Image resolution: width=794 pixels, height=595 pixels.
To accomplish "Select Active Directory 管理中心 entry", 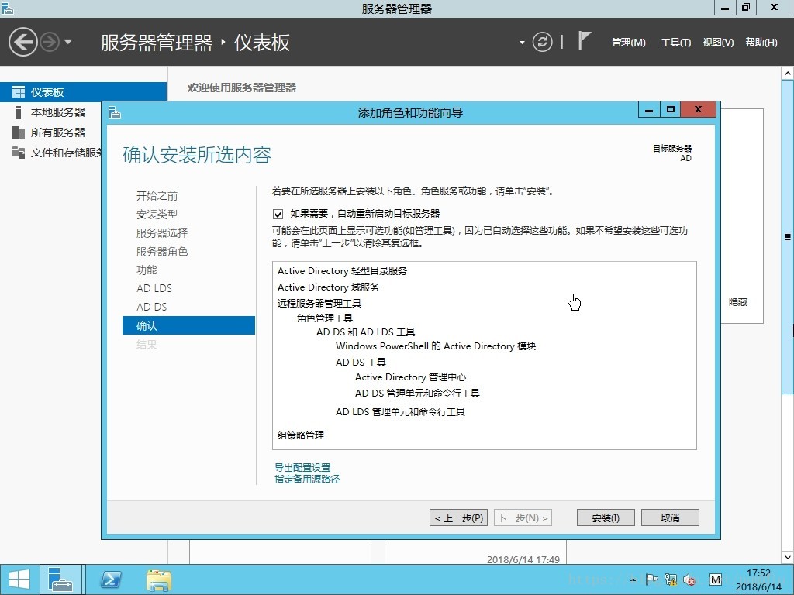I will (x=411, y=377).
